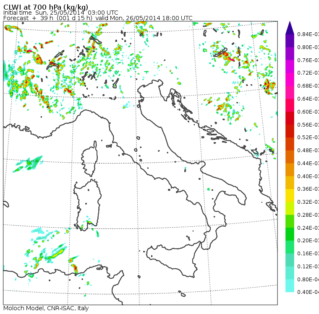Select the yellow-green band between 0.28E and 0.32E
The width and height of the screenshot is (319, 314).
pos(290,208)
